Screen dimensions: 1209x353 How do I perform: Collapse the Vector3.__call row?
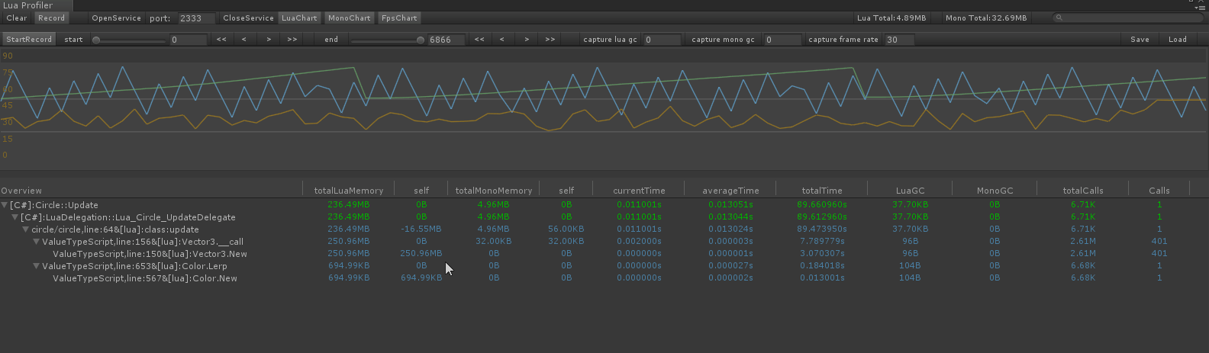(36, 242)
